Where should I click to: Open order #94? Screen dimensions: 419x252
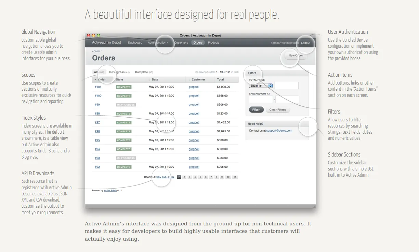(x=97, y=149)
